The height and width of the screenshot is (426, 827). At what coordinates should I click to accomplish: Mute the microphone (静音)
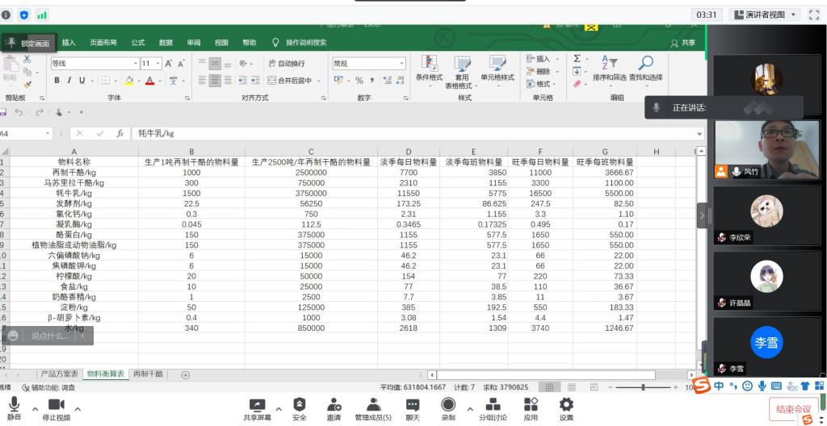[x=14, y=409]
